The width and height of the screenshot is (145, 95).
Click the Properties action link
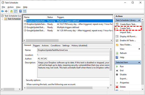124,83
